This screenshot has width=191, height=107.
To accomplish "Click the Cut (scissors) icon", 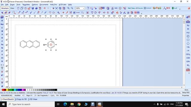I will coord(56,8).
